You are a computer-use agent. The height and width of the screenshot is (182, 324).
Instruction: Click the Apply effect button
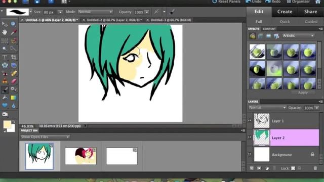303,93
